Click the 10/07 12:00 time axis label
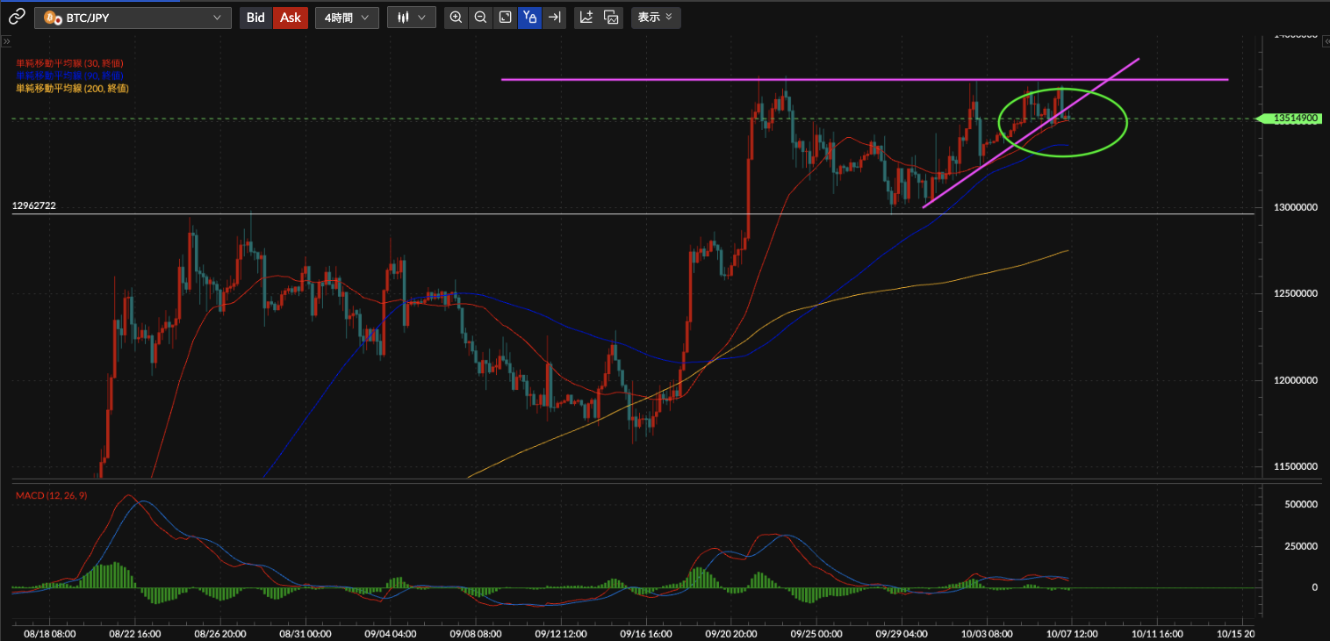The image size is (1330, 641). 1070,631
